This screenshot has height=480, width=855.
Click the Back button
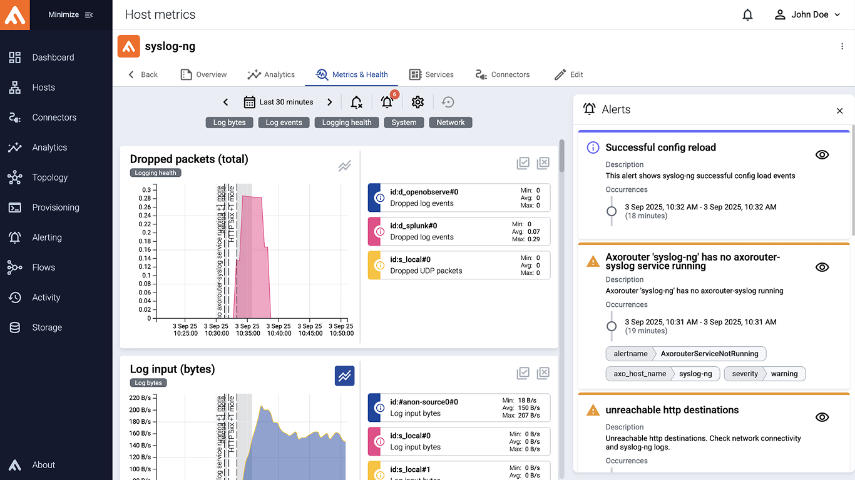point(143,74)
